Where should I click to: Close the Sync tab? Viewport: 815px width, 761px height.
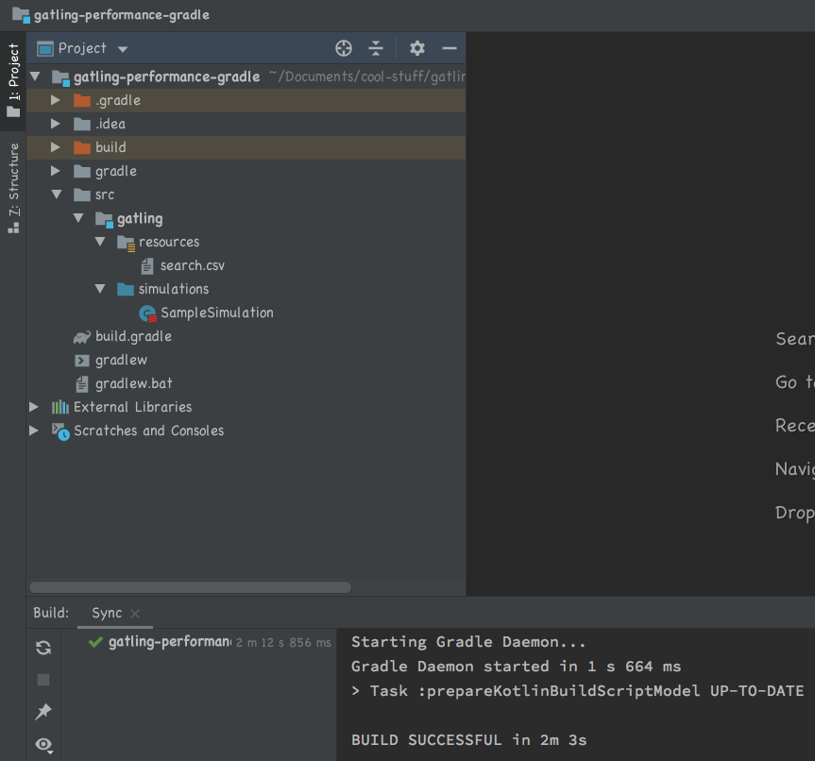(135, 614)
